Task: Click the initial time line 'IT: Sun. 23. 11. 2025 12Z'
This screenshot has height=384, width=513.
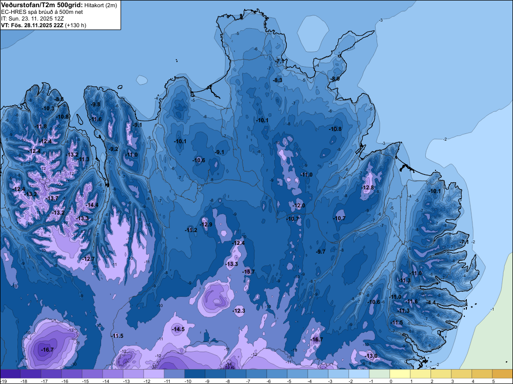Action: pyautogui.click(x=32, y=18)
